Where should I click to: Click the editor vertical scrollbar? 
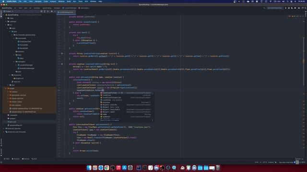304,62
